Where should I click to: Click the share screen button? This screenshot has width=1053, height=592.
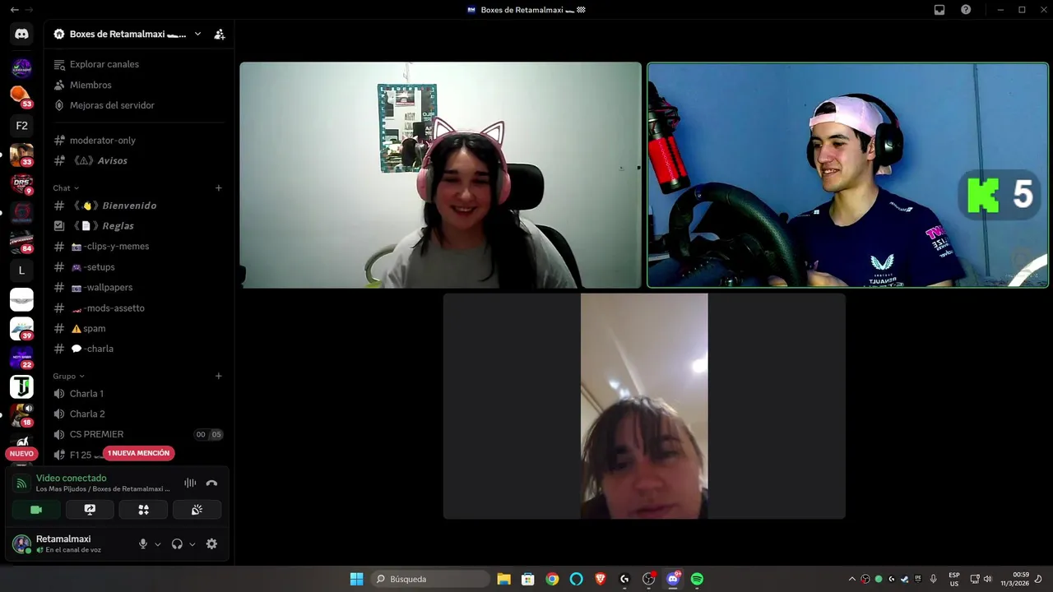tap(90, 510)
